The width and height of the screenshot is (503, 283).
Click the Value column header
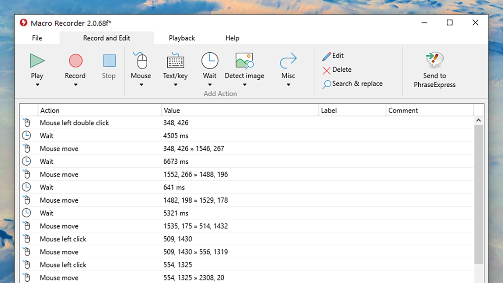(x=240, y=111)
